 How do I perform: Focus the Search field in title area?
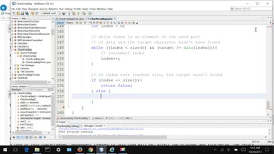pyautogui.click(x=251, y=9)
